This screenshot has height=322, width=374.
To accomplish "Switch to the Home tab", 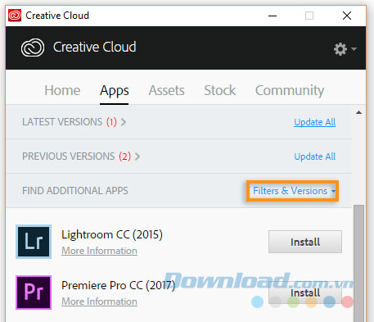I will [x=62, y=90].
